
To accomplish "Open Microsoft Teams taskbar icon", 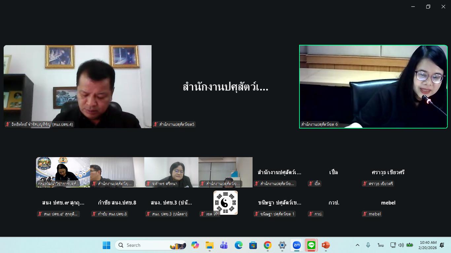I will pyautogui.click(x=224, y=245).
